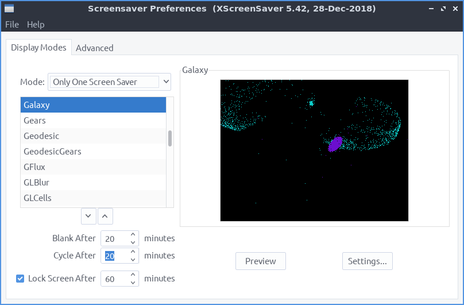Click the screensaver list scrollbar handle
The height and width of the screenshot is (305, 464).
pos(169,138)
